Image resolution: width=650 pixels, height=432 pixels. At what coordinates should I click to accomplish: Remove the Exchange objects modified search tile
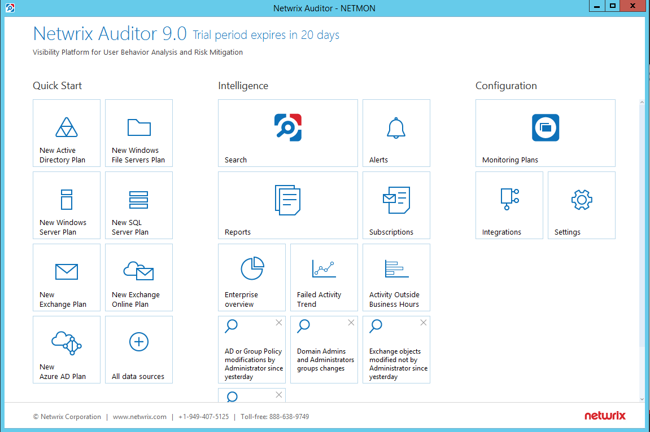coord(423,323)
